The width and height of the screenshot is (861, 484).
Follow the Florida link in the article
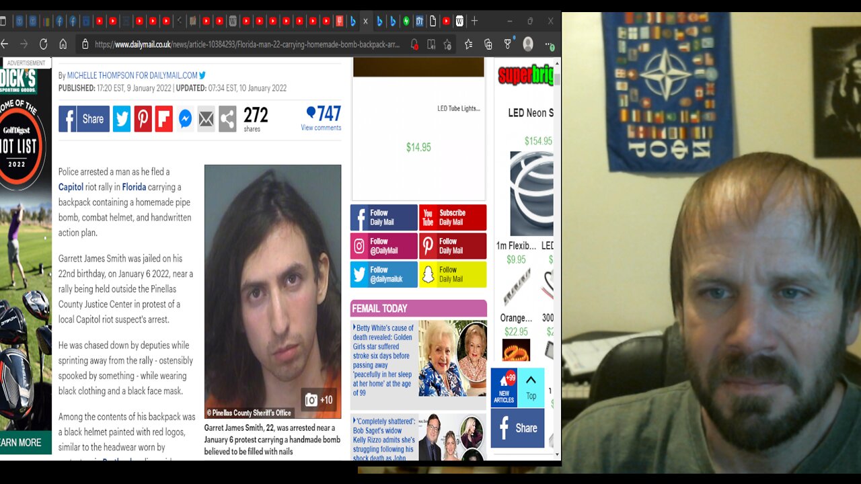[x=134, y=187]
